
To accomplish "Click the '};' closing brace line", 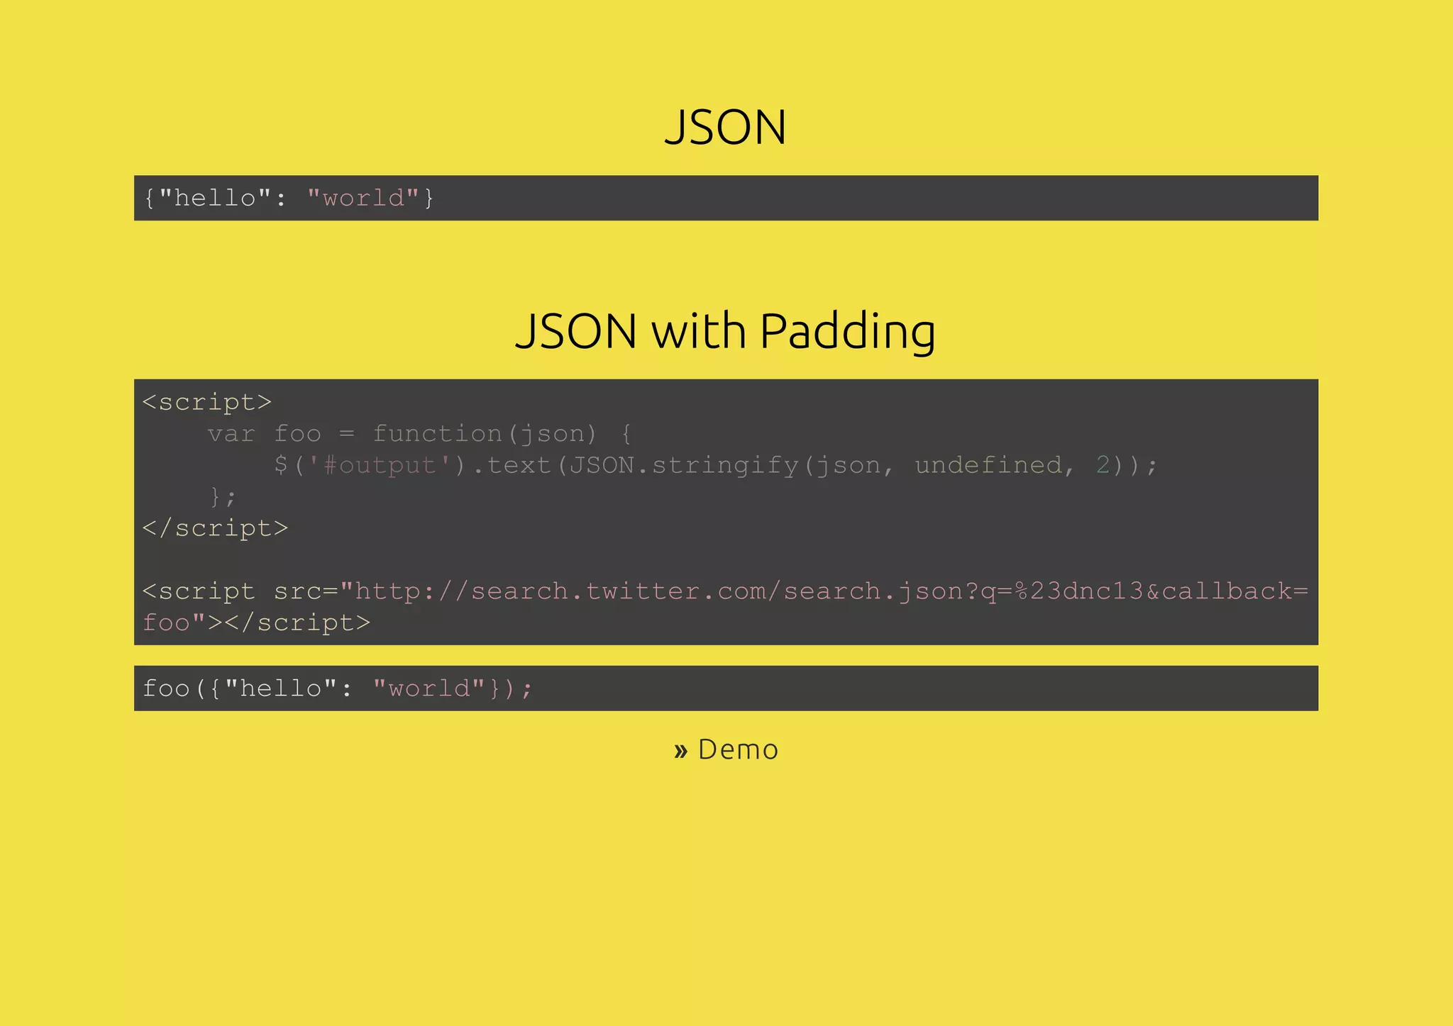I will pos(223,496).
